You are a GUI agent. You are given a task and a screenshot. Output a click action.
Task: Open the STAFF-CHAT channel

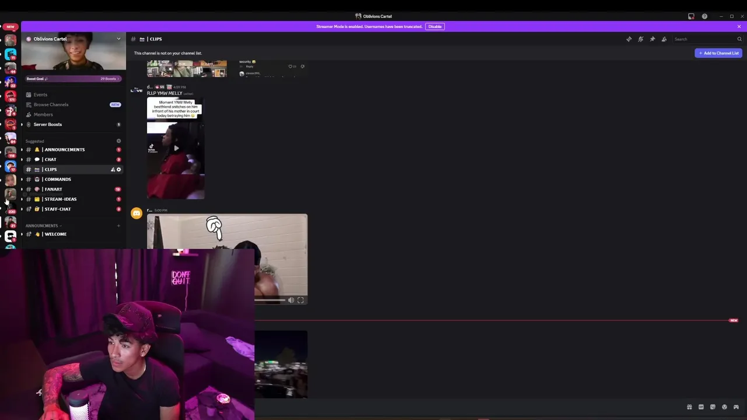[57, 209]
